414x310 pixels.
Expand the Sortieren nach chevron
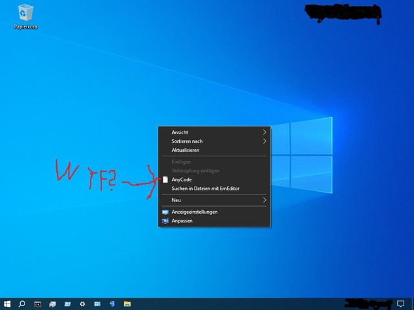click(x=265, y=141)
